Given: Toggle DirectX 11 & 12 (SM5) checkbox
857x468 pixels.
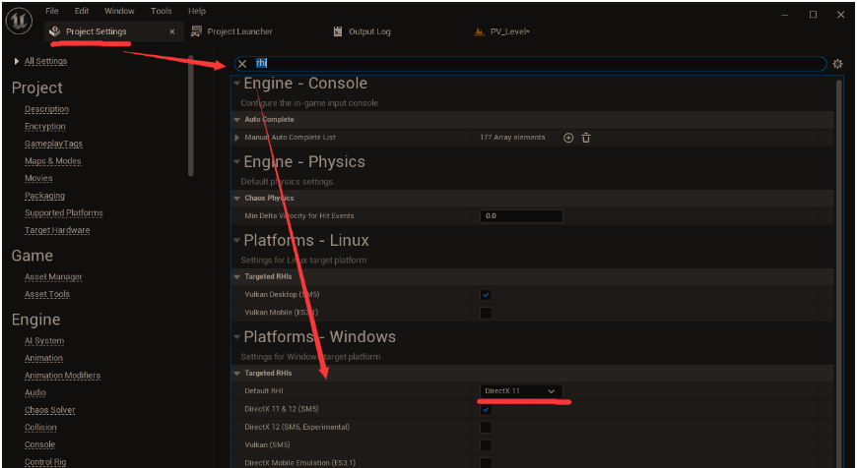Looking at the screenshot, I should coord(486,409).
